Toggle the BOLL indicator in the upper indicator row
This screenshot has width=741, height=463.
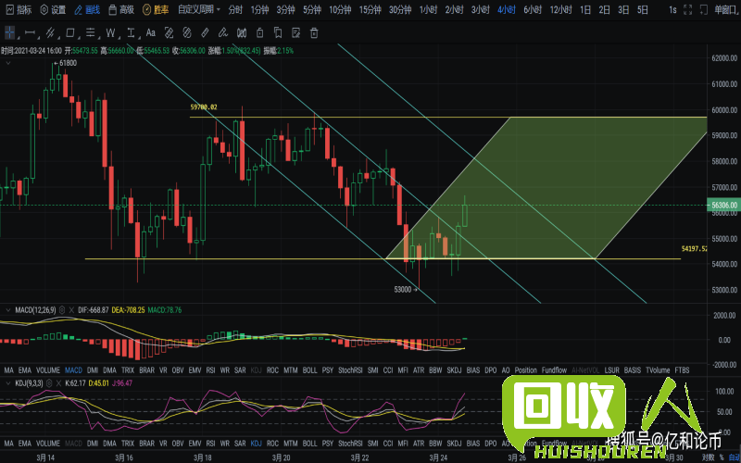308,369
